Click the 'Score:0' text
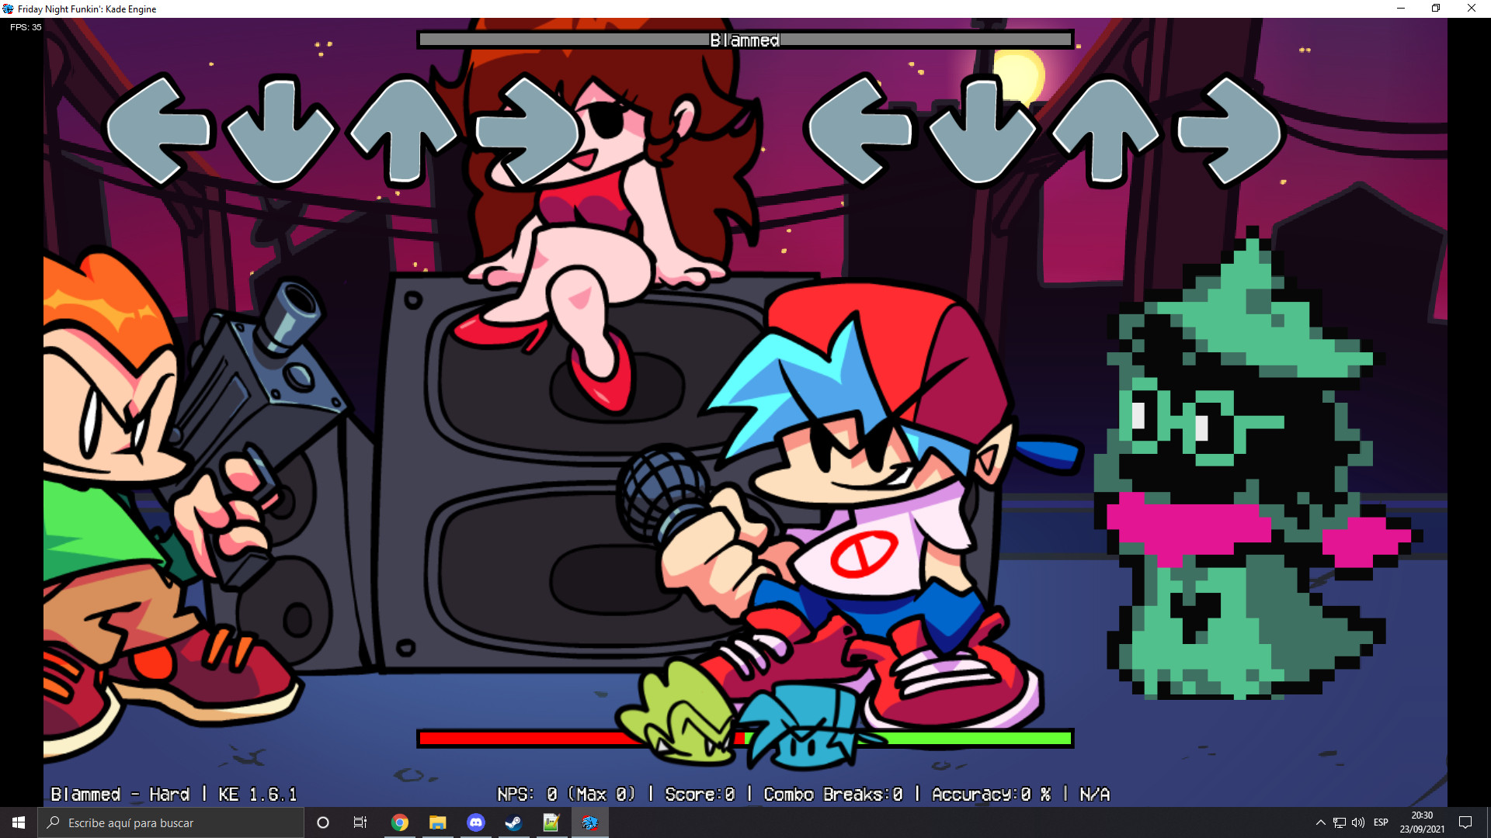 (x=700, y=794)
